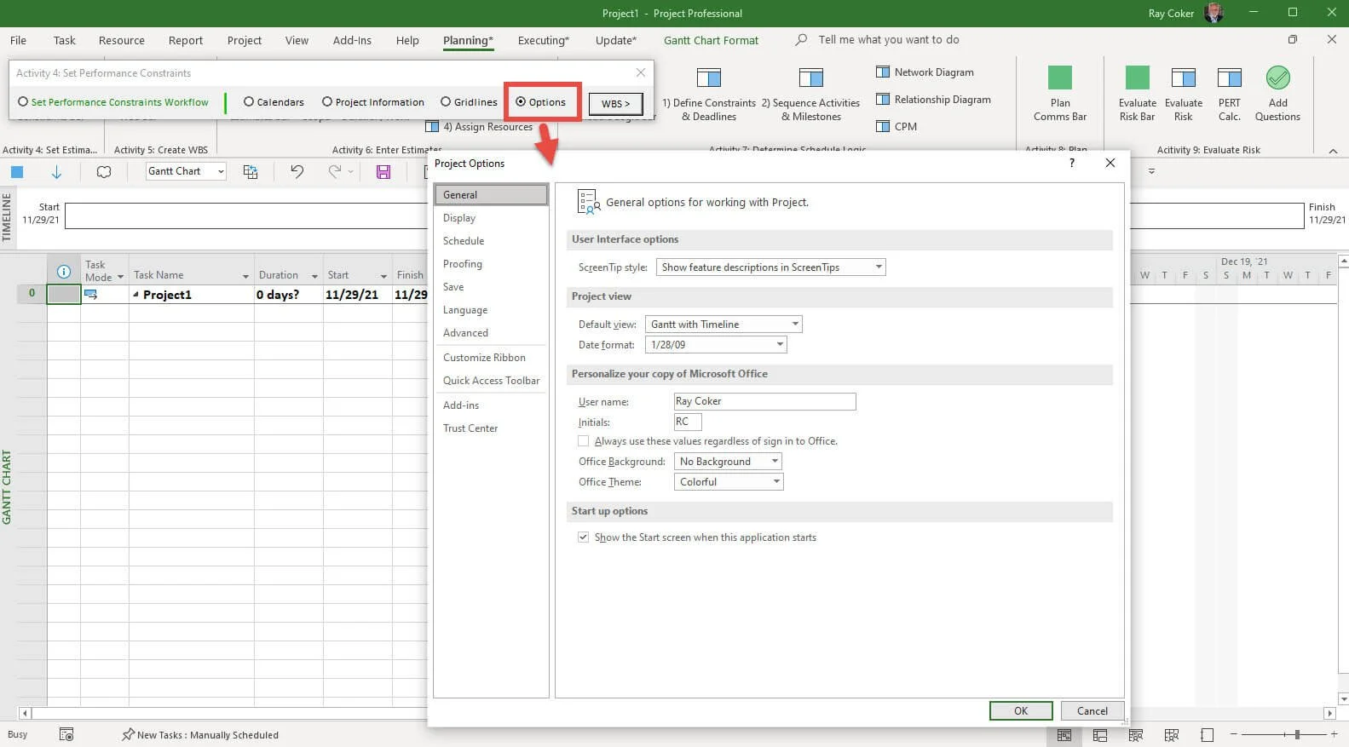Open the Relationship Diagram view
Image resolution: width=1349 pixels, height=747 pixels.
[933, 100]
